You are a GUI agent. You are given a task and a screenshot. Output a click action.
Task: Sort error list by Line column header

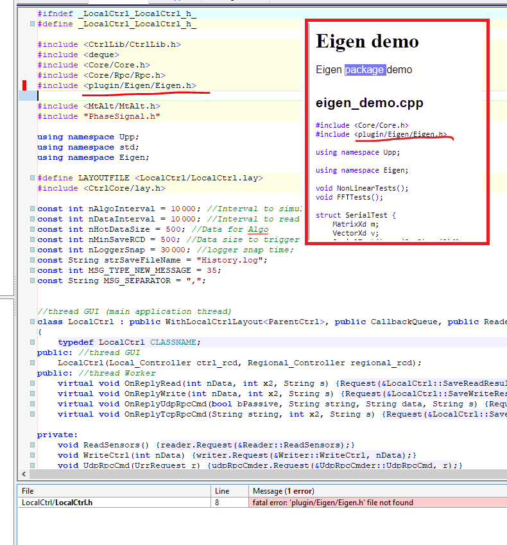pyautogui.click(x=230, y=490)
